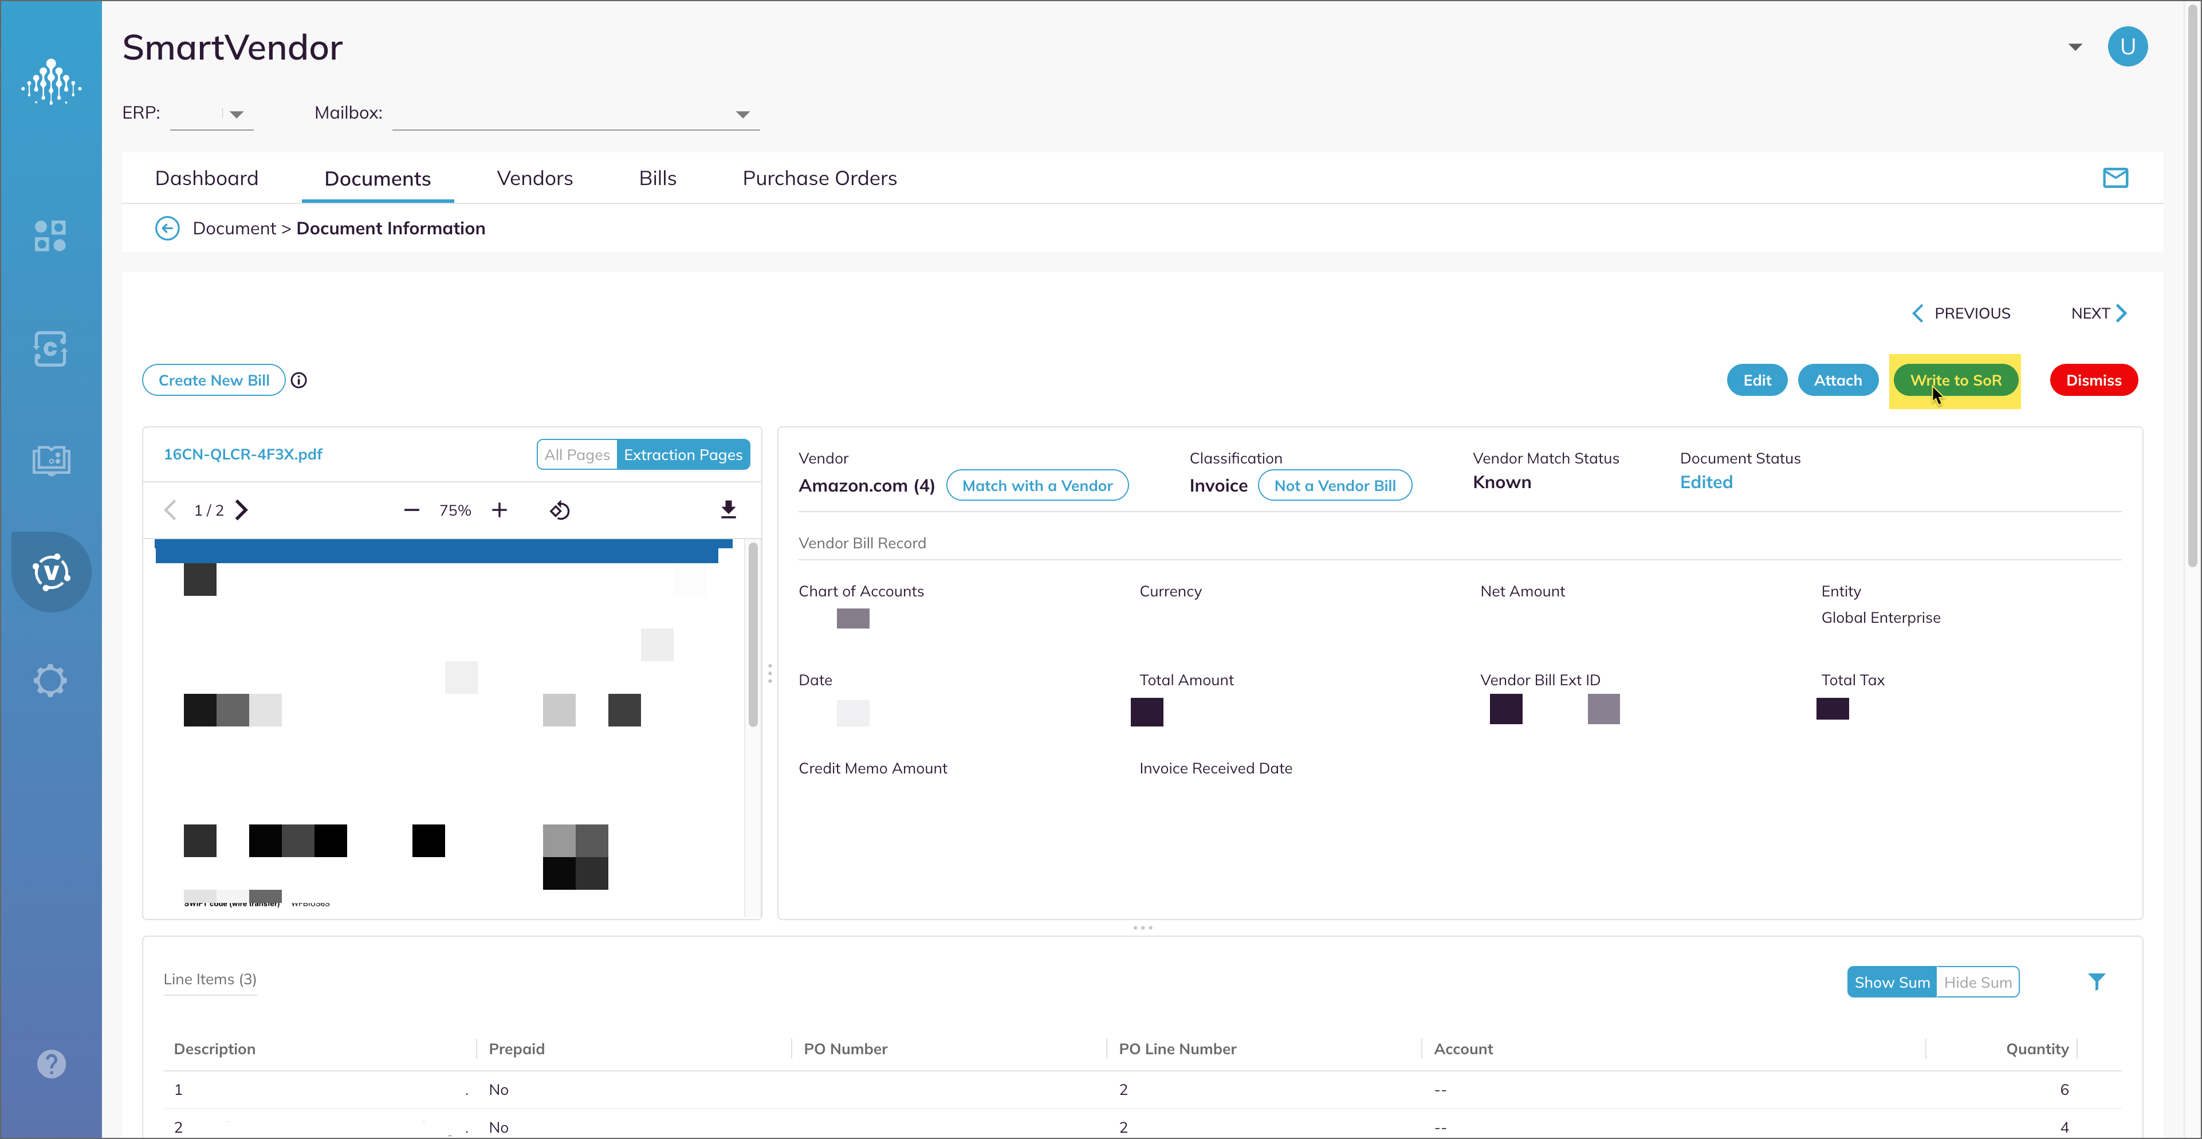Click the info icon beside Create New Bill
Image resolution: width=2202 pixels, height=1139 pixels.
point(298,380)
